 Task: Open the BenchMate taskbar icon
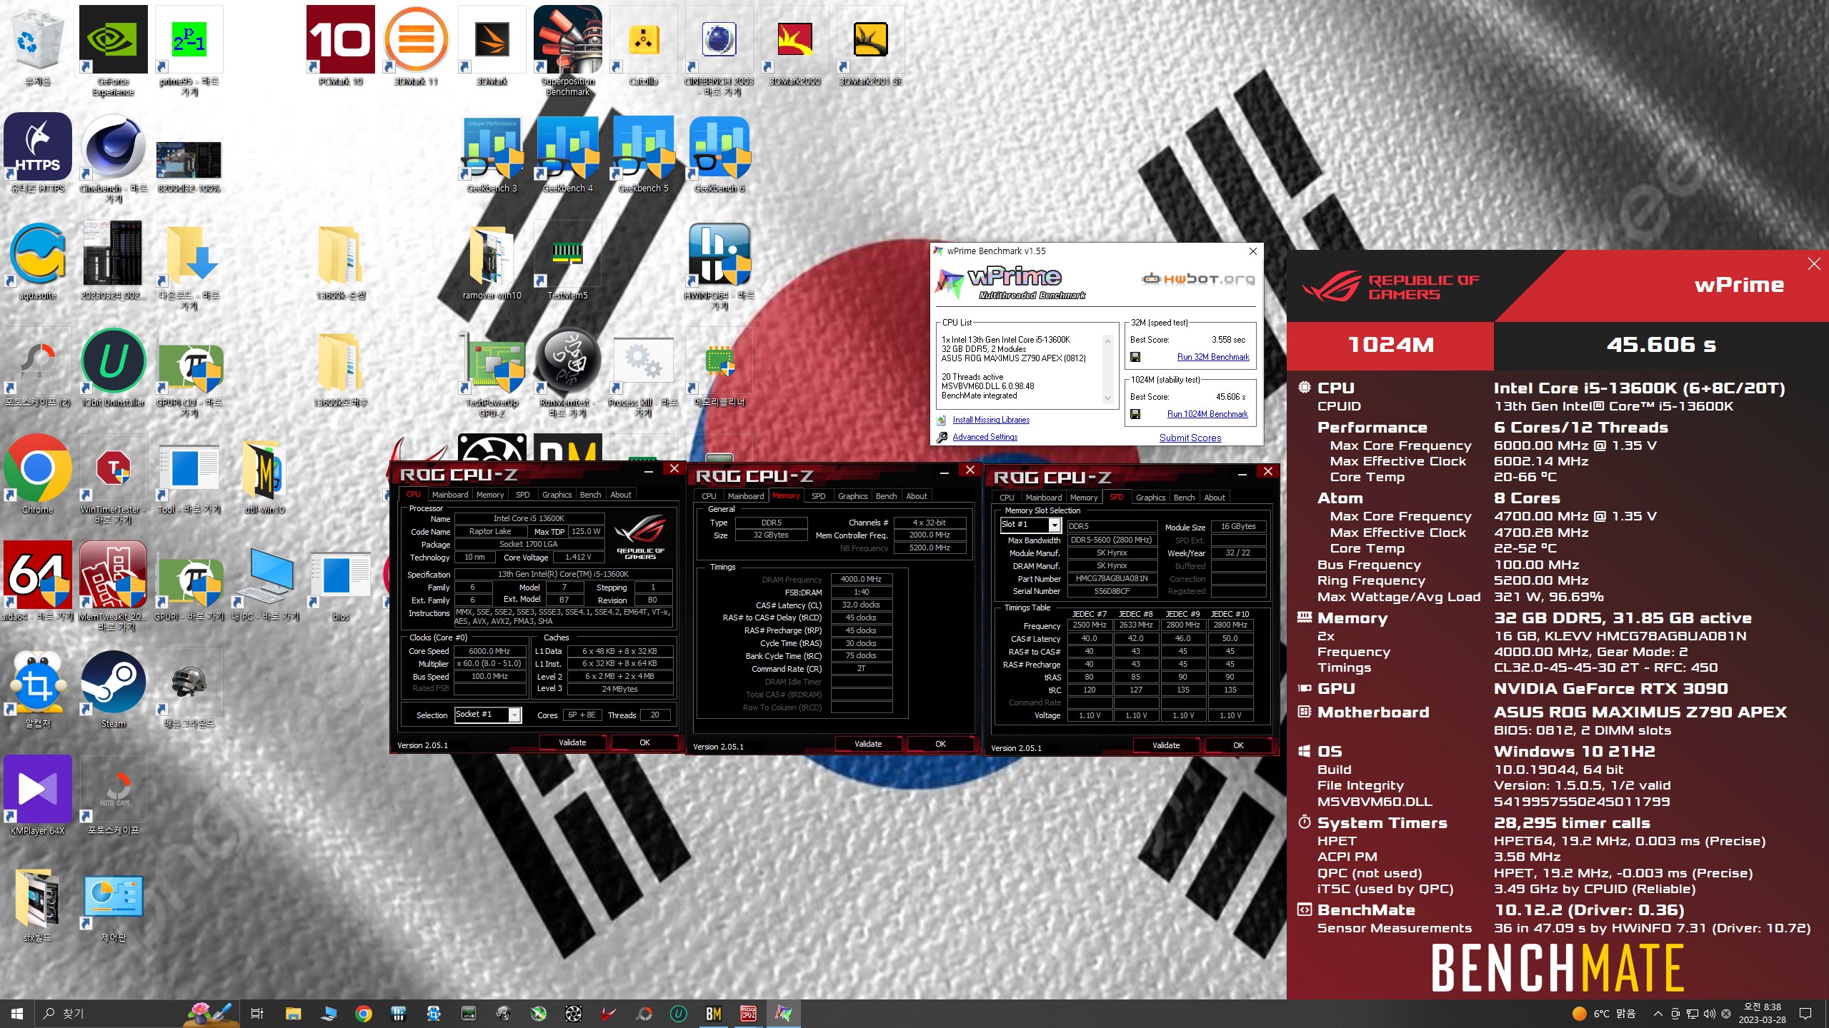[x=713, y=1014]
